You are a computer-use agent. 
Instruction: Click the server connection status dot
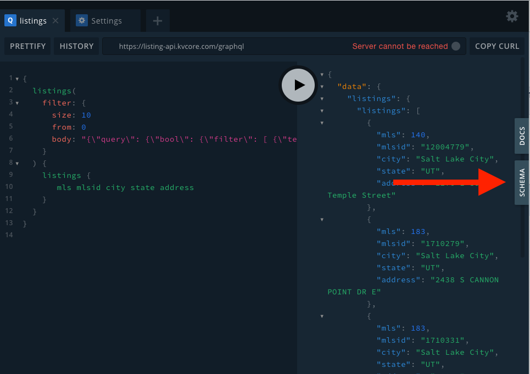pos(455,46)
